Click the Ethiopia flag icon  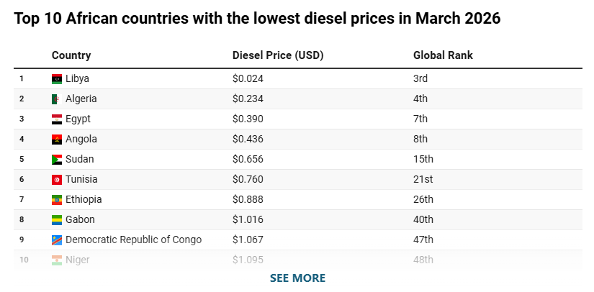pos(57,199)
